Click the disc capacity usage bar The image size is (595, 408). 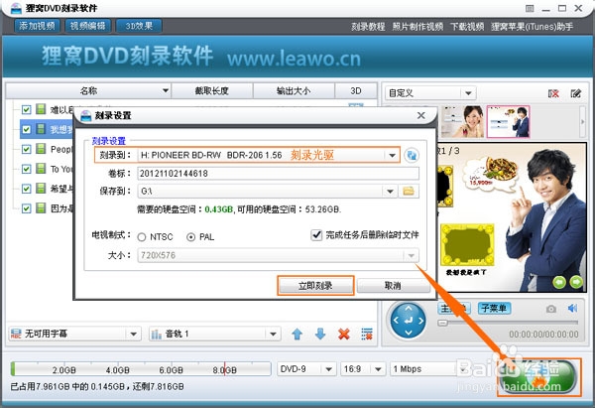click(x=141, y=369)
